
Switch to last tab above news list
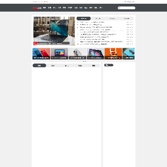tap(127, 19)
